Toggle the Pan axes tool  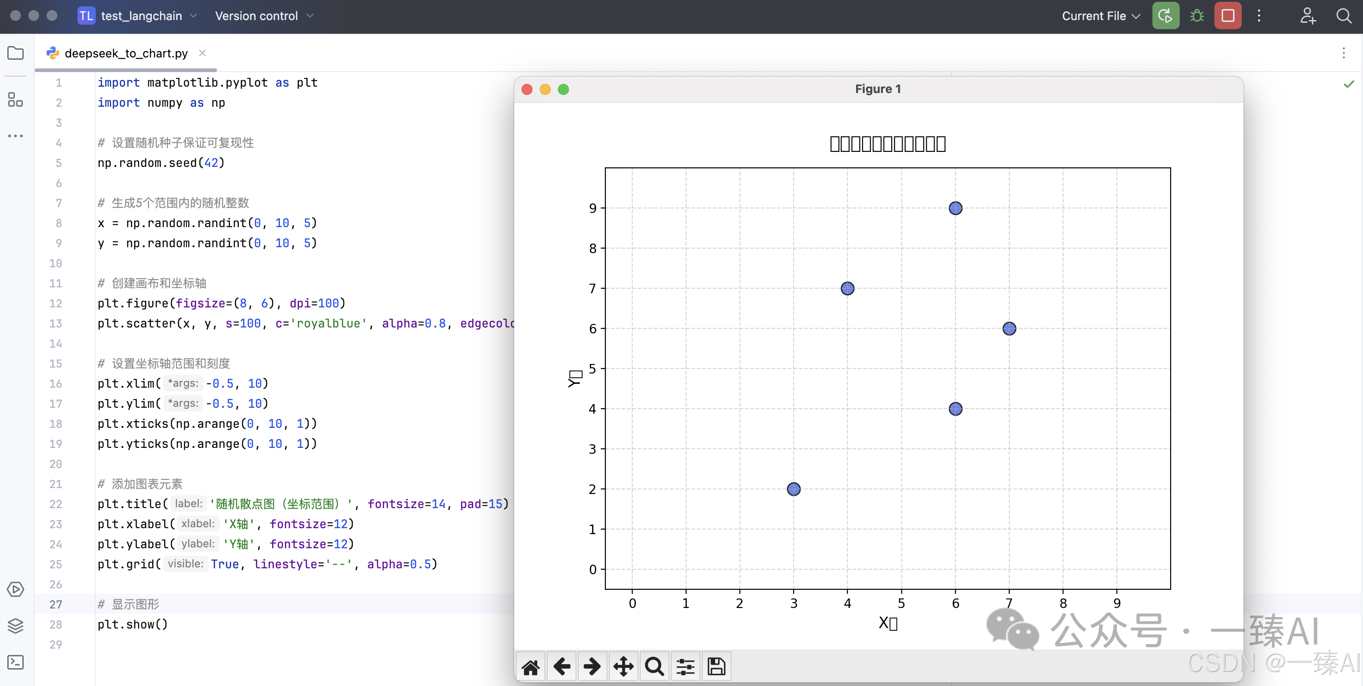[623, 666]
